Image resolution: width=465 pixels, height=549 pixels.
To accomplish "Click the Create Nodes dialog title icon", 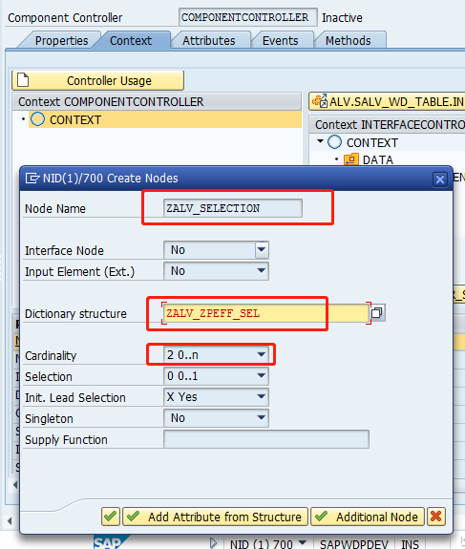I will click(x=32, y=179).
